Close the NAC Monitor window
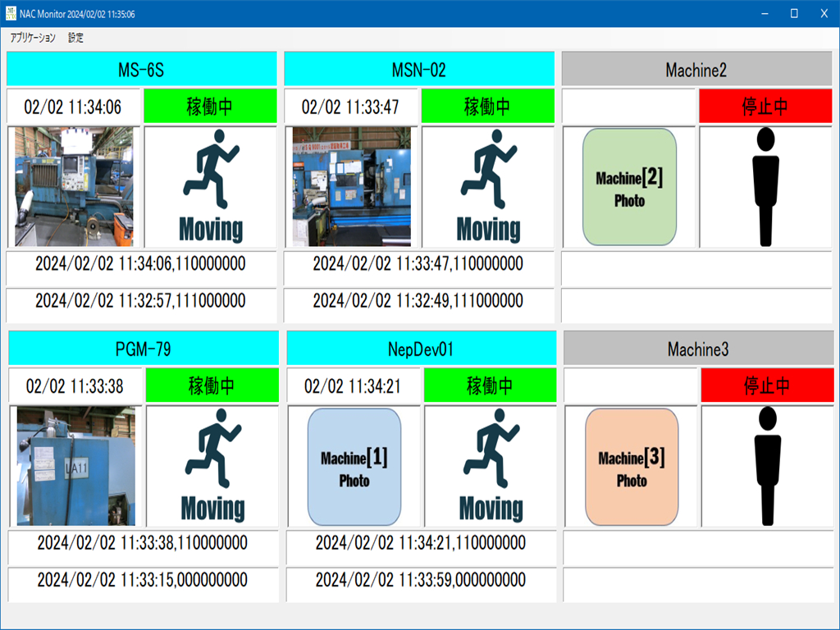840x630 pixels. tap(824, 14)
